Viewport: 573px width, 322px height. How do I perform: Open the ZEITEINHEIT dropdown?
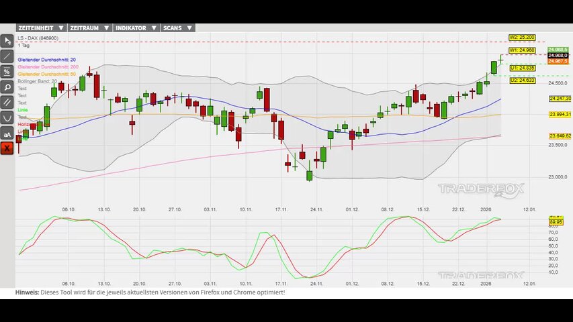[x=41, y=28]
